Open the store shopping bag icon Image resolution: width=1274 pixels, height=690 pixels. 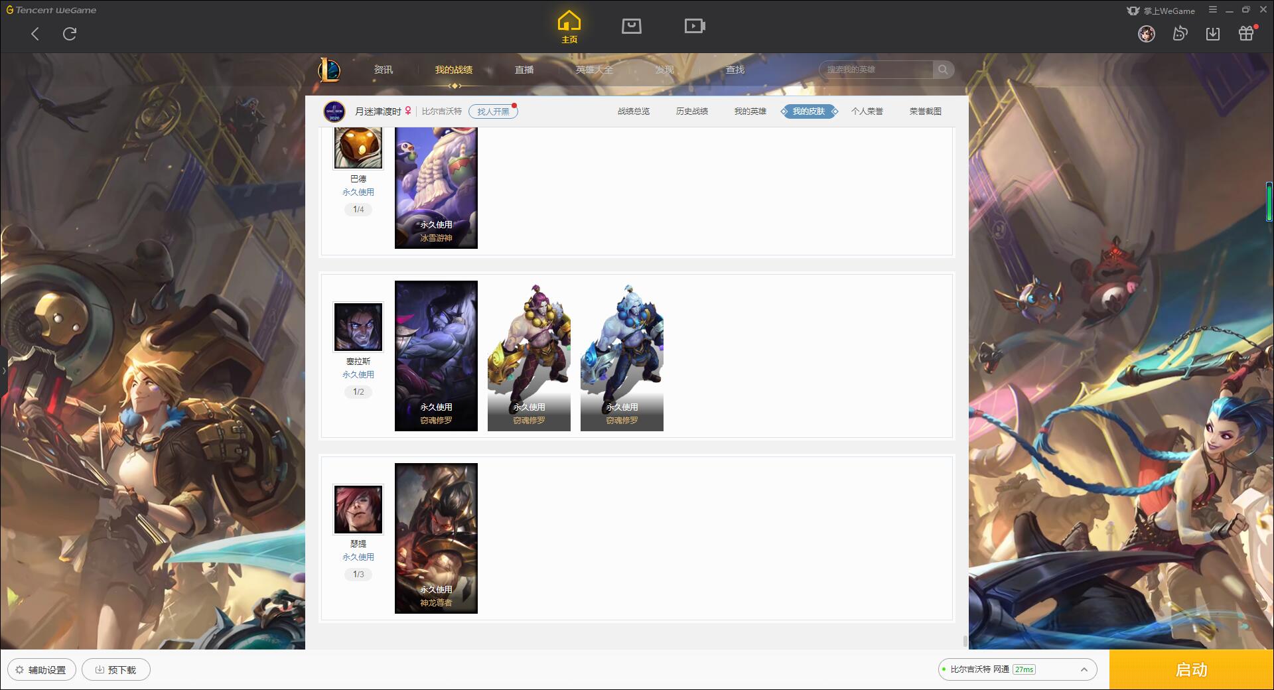[x=631, y=26]
